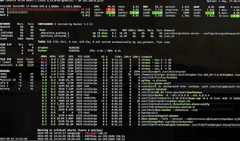Viewport: 240px width, 141px height.
Task: Select the sda3 disk row
Action: click(x=17, y=53)
